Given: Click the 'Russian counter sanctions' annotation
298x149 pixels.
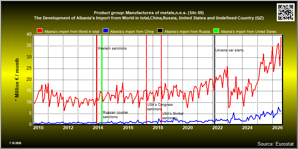Looking at the screenshot, I should pyautogui.click(x=115, y=115).
